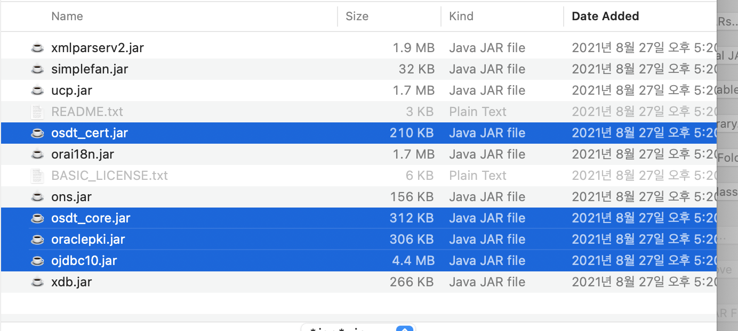Click the xmlparserv2.jar file icon
The image size is (738, 331).
pyautogui.click(x=37, y=48)
